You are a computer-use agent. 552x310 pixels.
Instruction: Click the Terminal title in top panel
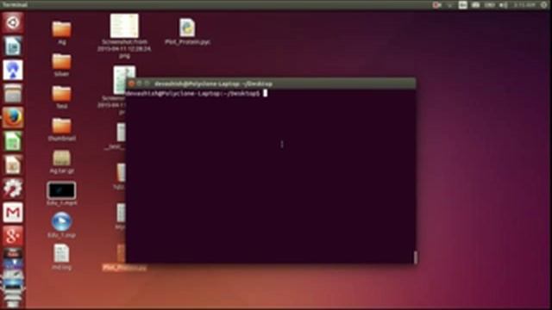click(15, 4)
